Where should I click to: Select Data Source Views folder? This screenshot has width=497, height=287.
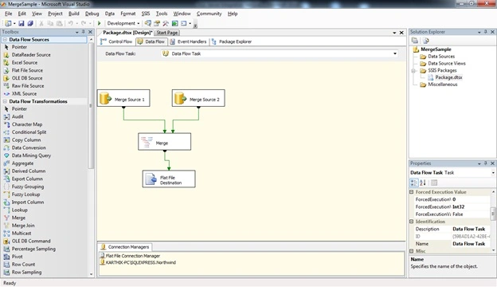(443, 64)
